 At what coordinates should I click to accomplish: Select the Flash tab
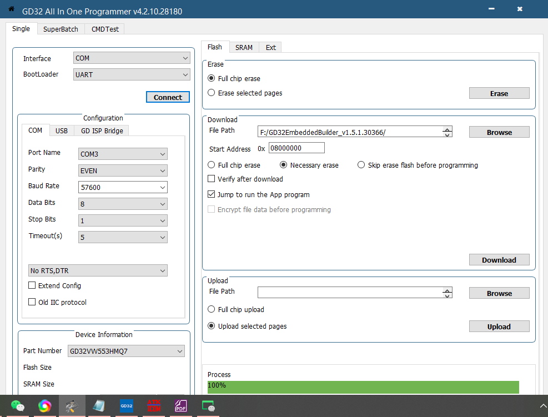click(x=214, y=47)
